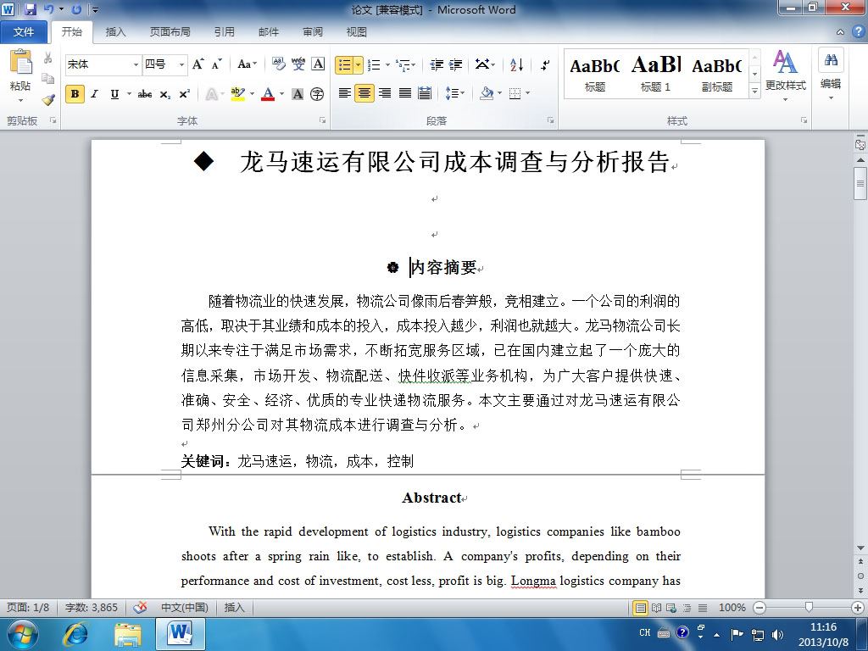Image resolution: width=868 pixels, height=651 pixels.
Task: Switch to Web Layout view
Action: coord(671,608)
